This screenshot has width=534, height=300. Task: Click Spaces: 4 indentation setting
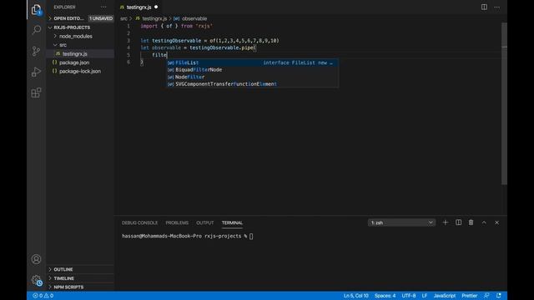pyautogui.click(x=385, y=296)
